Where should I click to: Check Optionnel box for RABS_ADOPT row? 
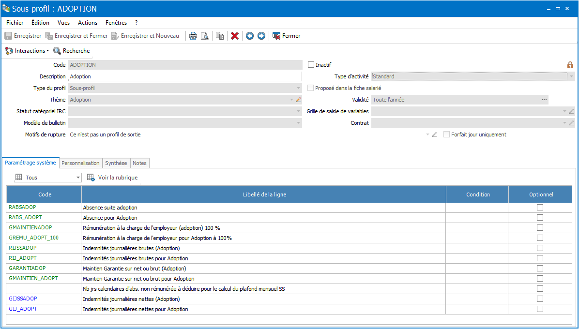click(x=540, y=217)
